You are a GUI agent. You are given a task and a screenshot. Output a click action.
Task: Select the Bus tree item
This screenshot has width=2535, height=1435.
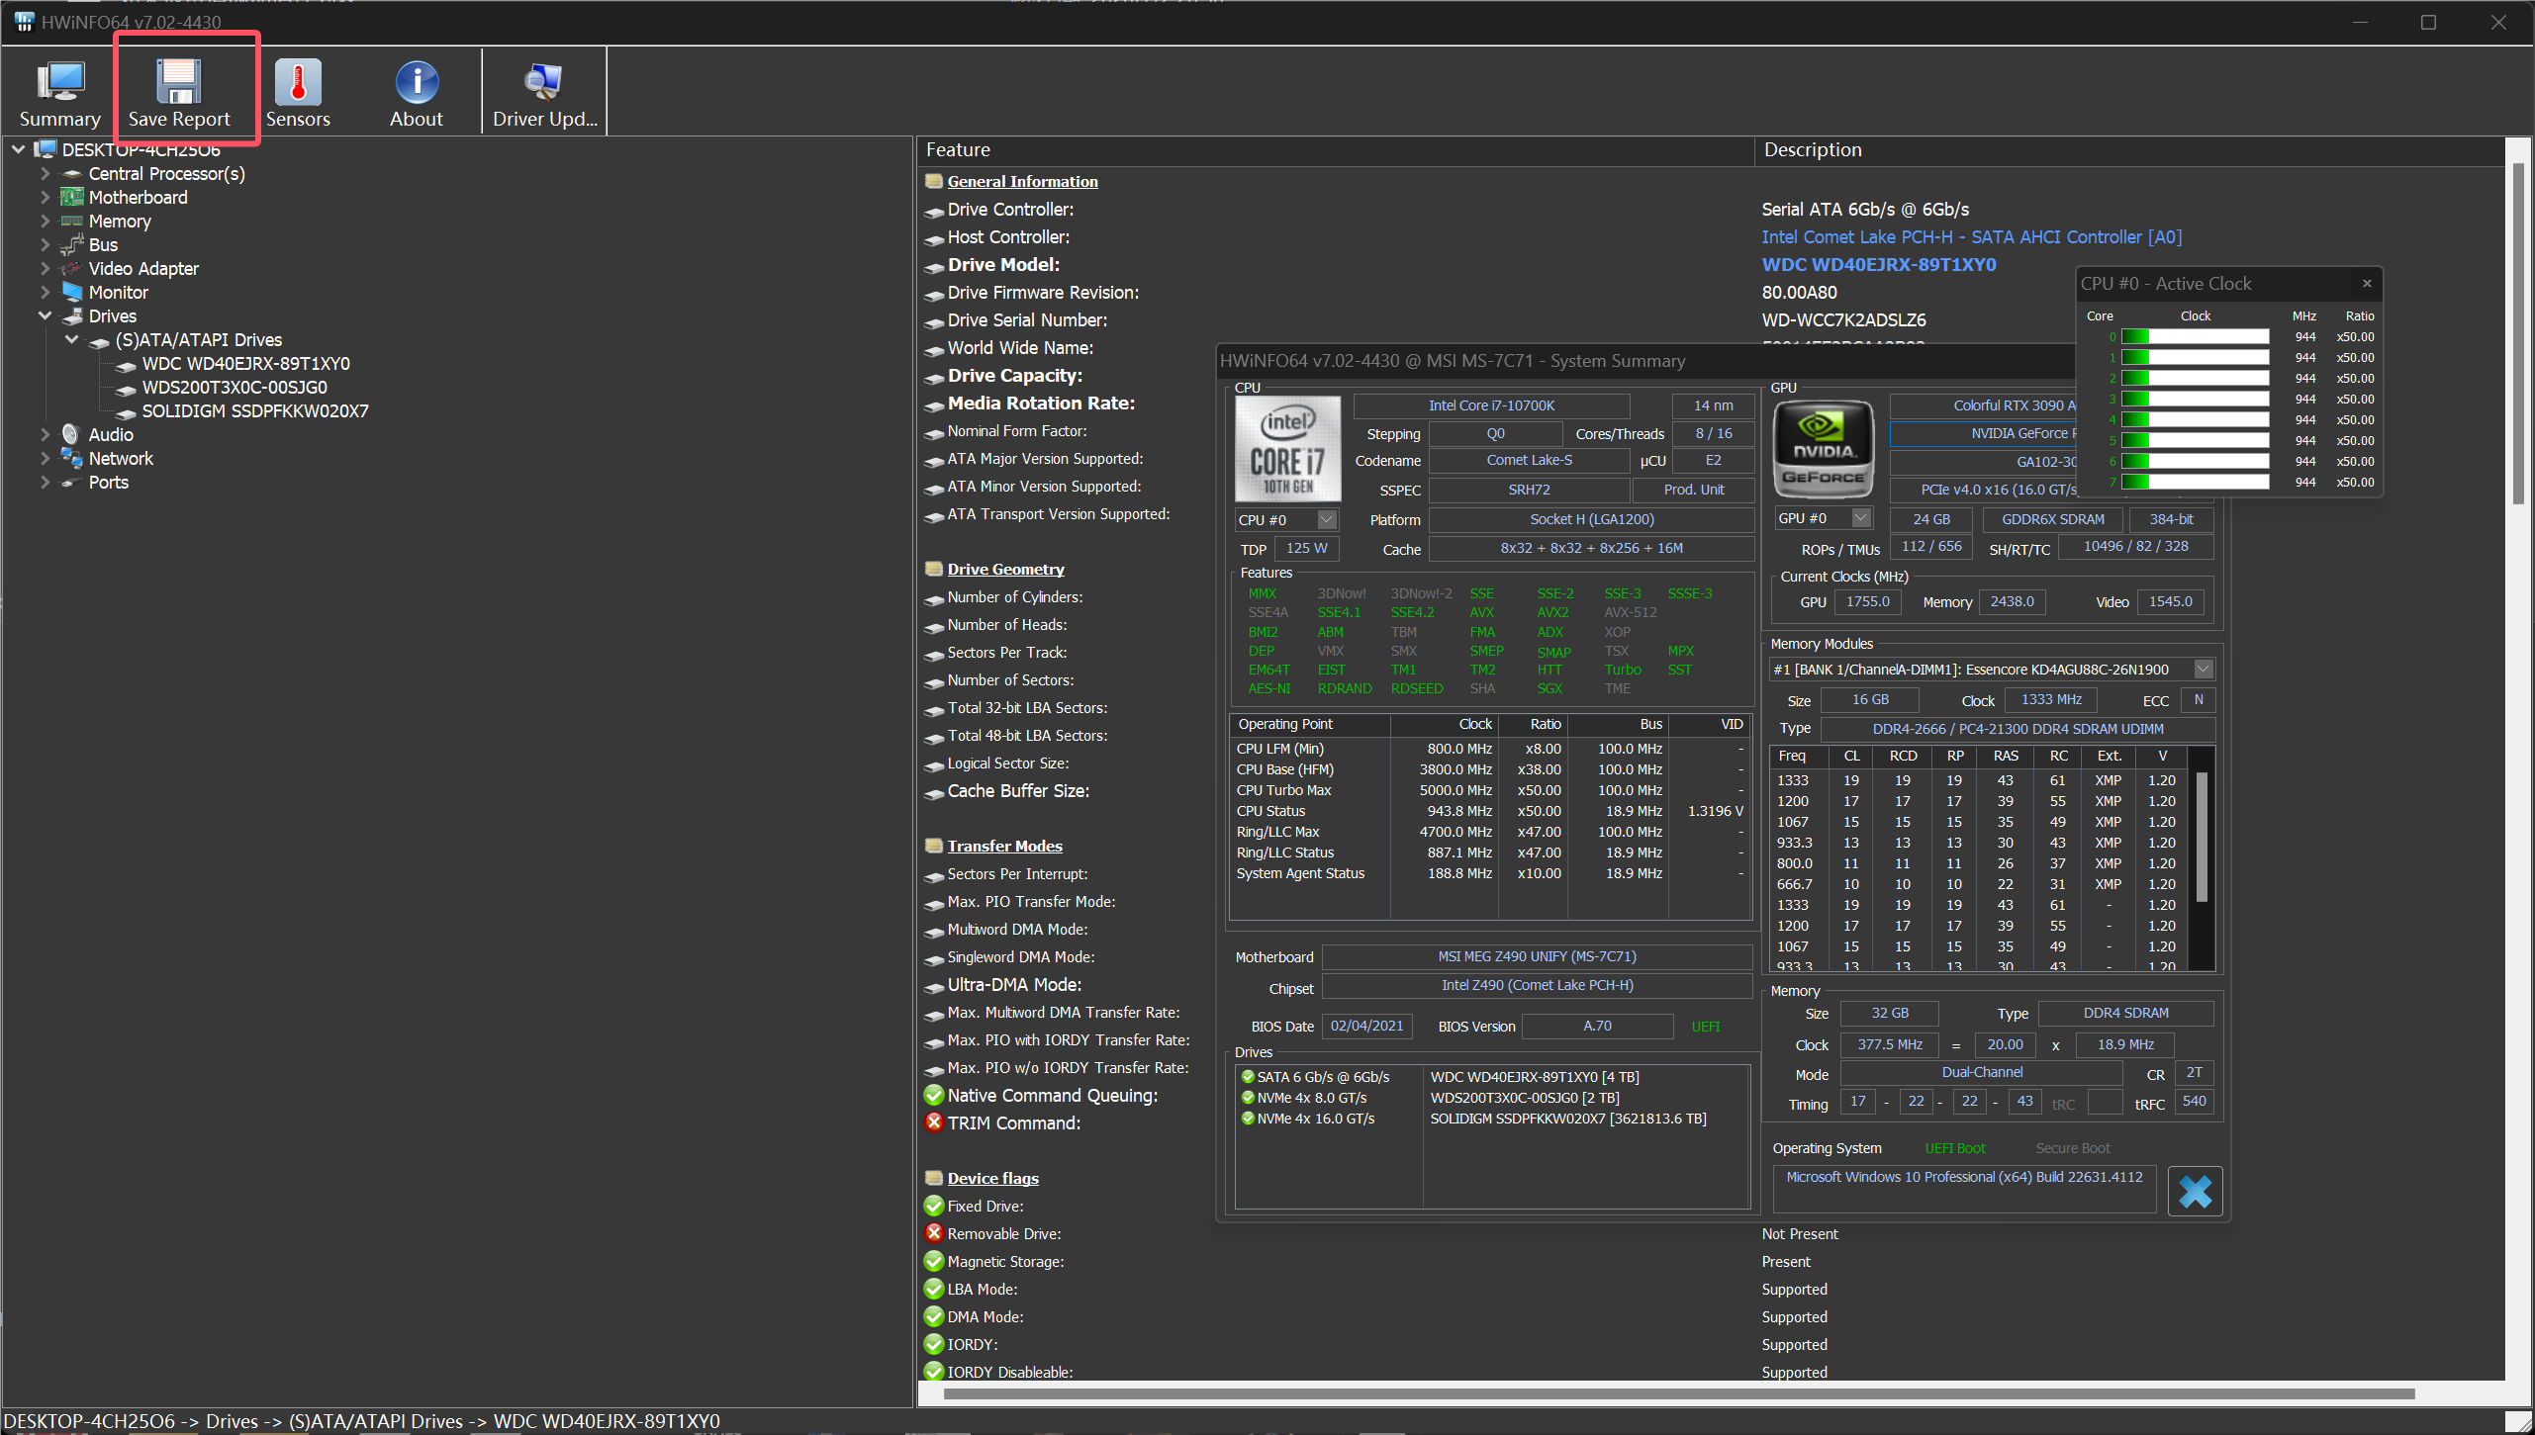[x=103, y=245]
